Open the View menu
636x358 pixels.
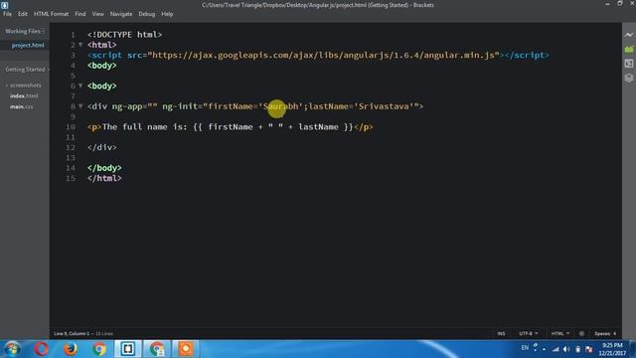coord(97,14)
